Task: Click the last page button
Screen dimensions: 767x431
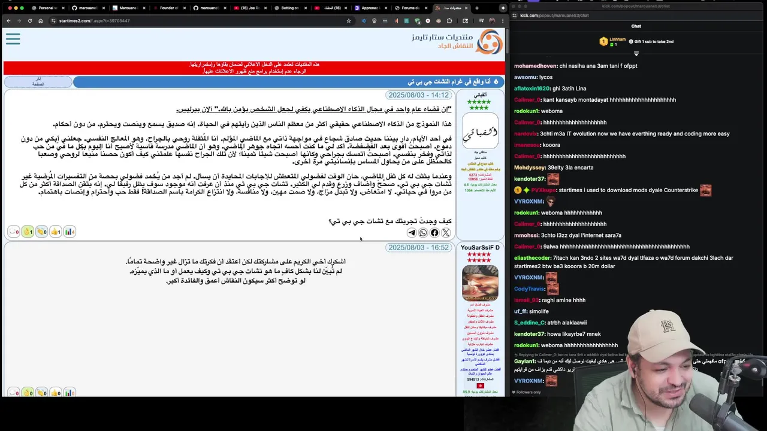Action: (x=38, y=82)
